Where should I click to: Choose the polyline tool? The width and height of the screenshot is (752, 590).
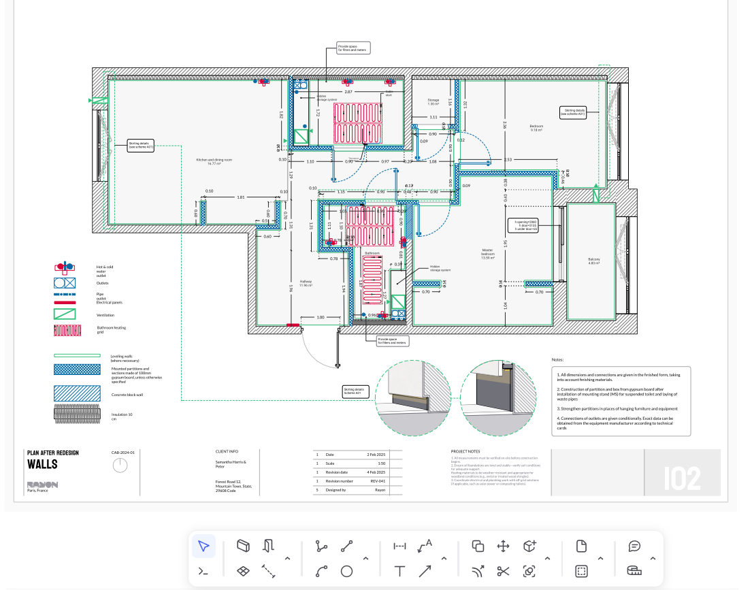[x=321, y=546]
